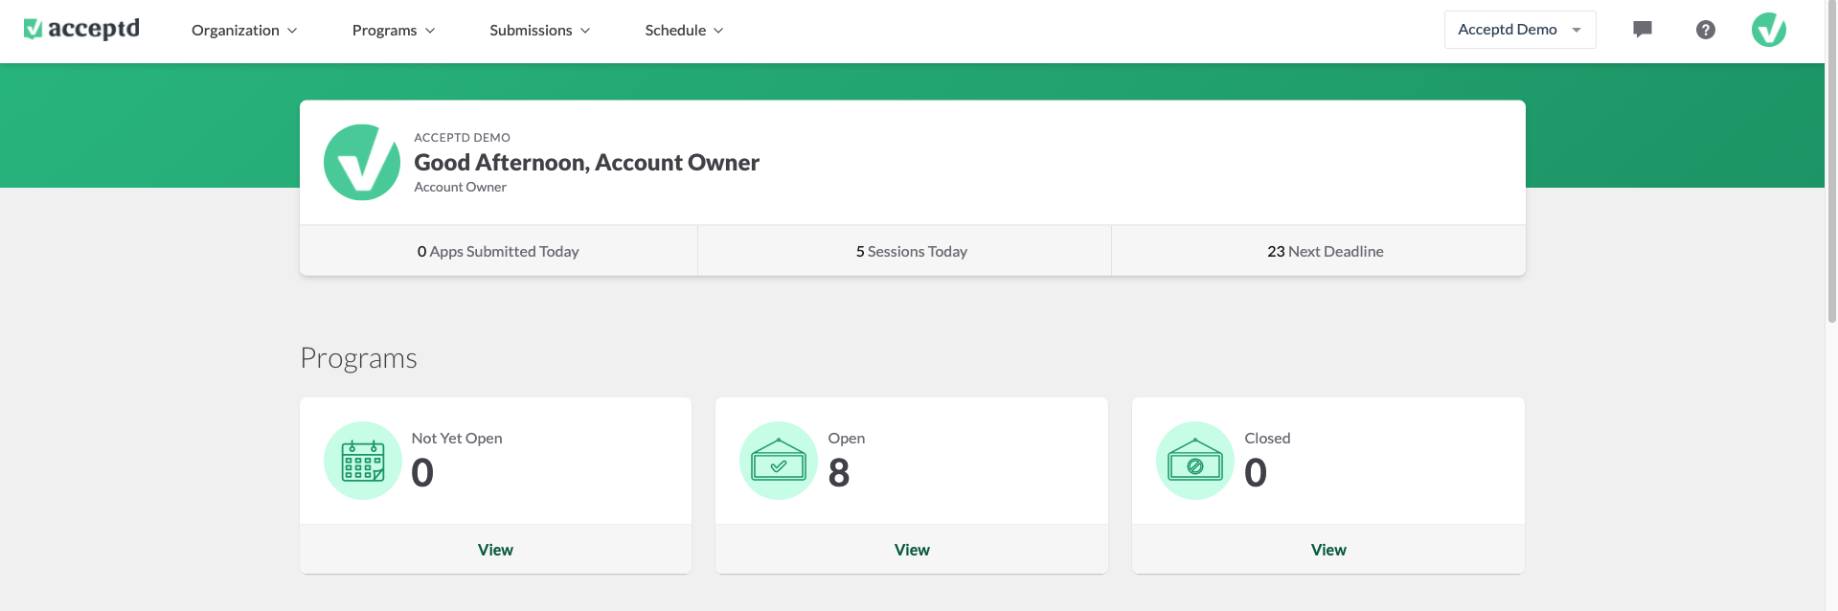1838x611 pixels.
Task: Open the user profile avatar menu
Action: [1769, 30]
